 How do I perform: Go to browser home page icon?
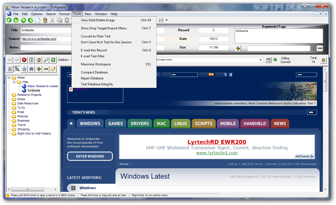(39, 60)
